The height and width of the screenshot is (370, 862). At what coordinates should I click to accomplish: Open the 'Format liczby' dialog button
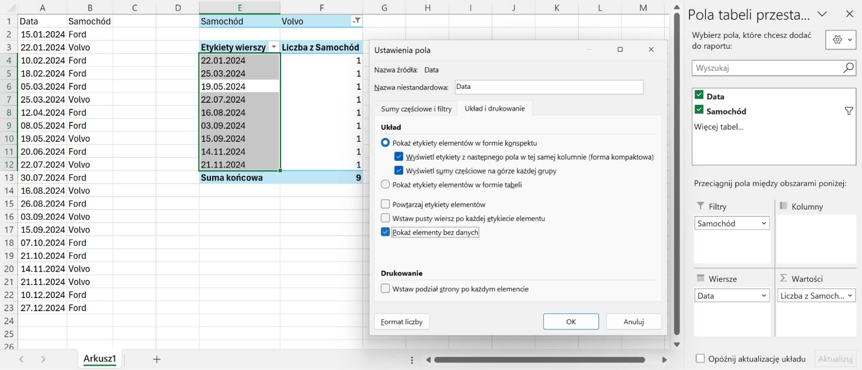(401, 322)
